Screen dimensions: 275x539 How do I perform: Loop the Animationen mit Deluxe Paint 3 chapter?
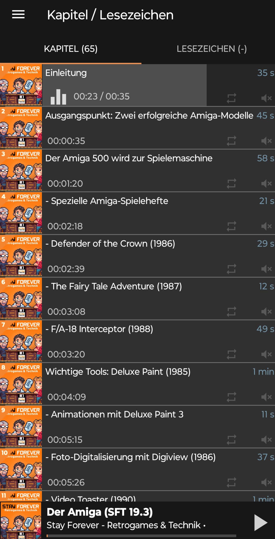pos(232,440)
